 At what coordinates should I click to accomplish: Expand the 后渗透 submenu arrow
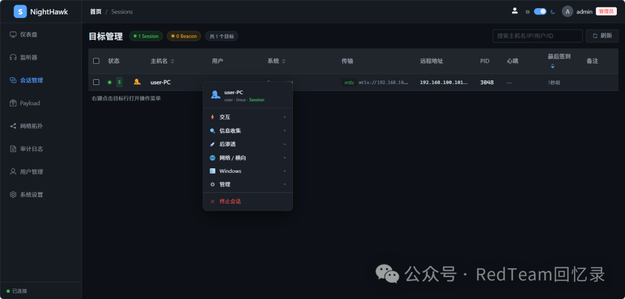[285, 144]
